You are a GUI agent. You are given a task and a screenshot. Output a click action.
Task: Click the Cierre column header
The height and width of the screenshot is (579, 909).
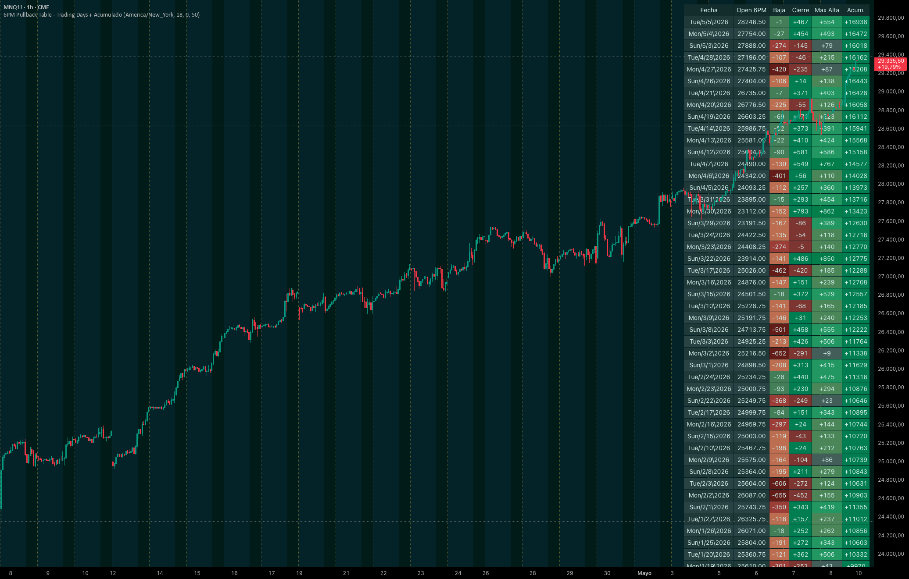pos(801,10)
